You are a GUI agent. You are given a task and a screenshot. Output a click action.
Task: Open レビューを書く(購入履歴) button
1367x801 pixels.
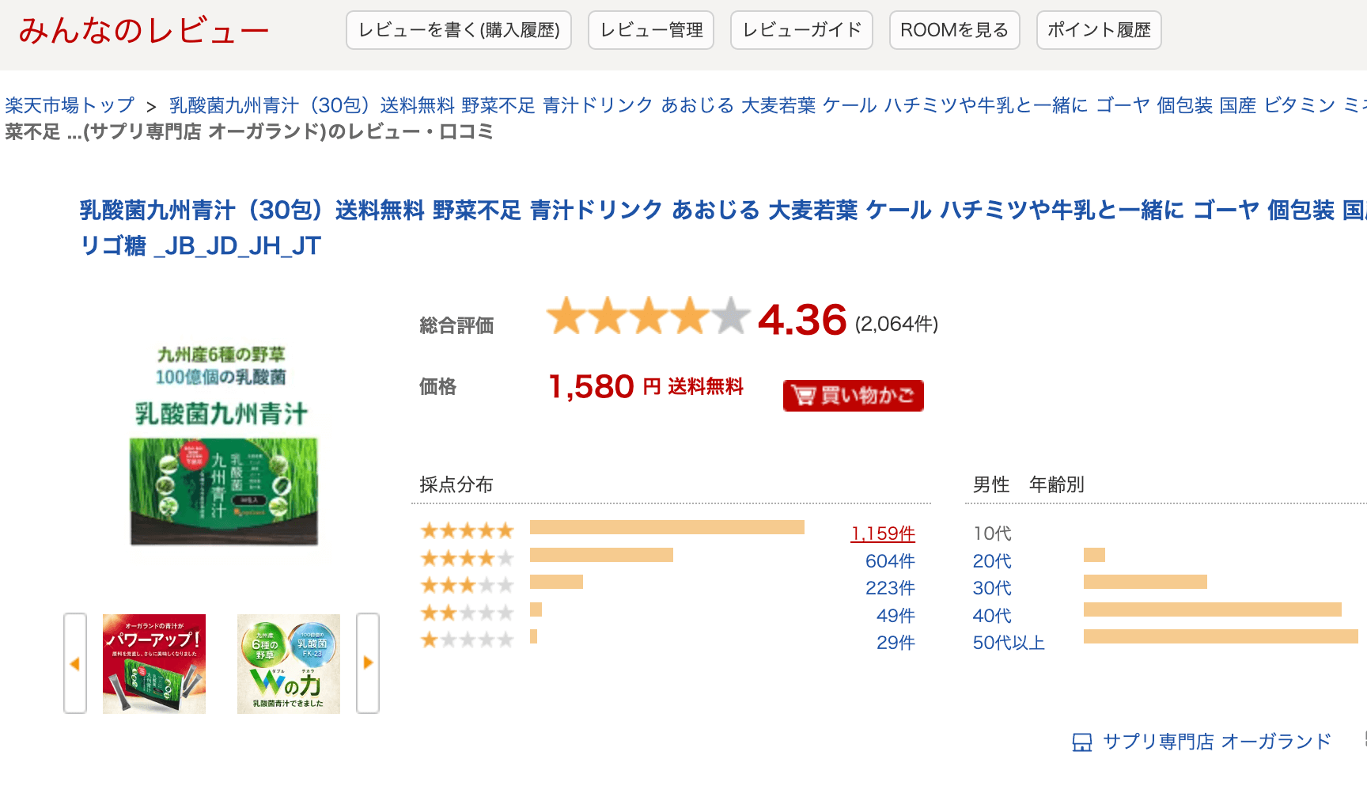click(x=459, y=30)
